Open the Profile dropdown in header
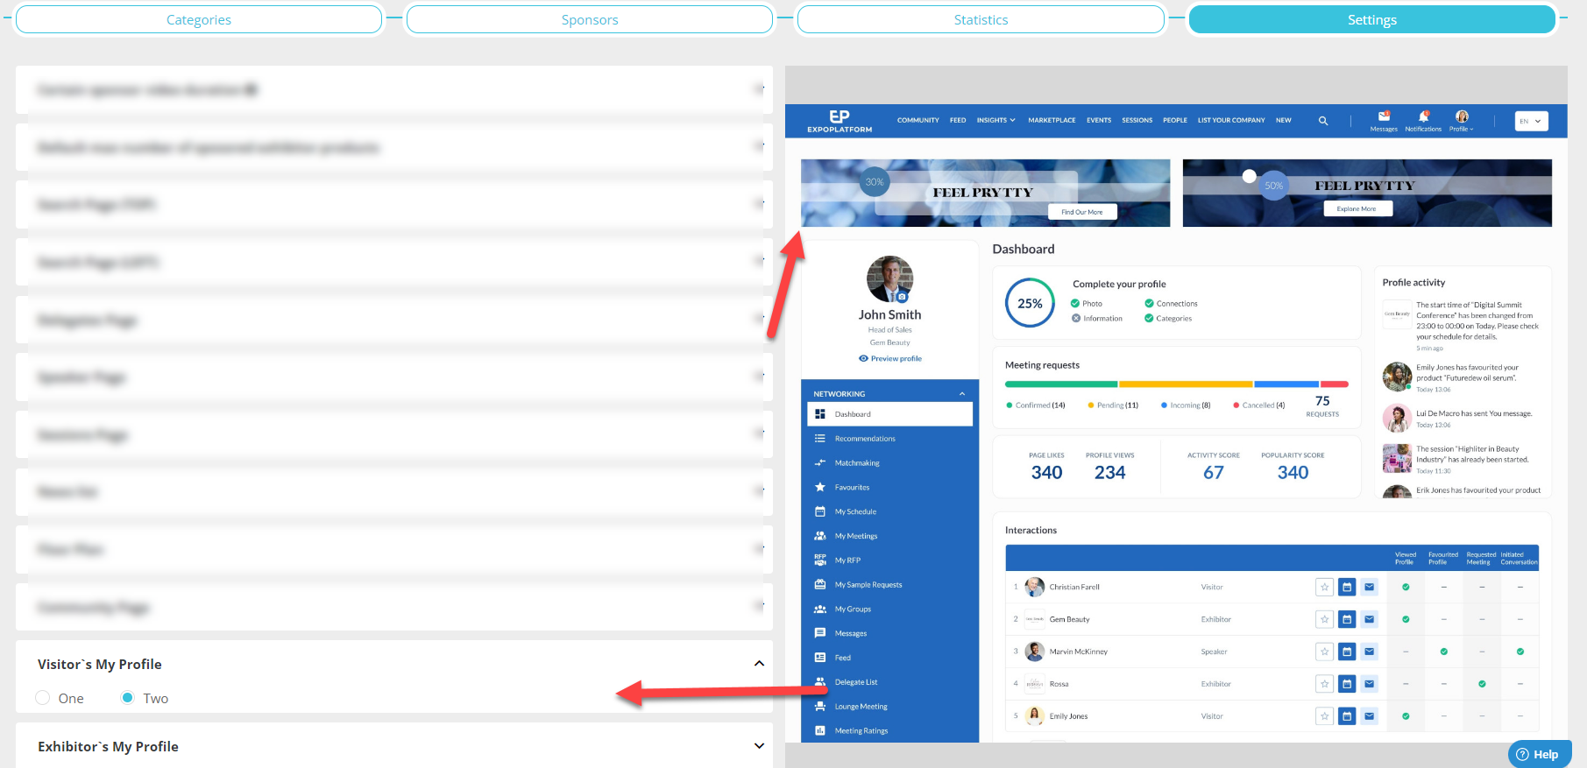The width and height of the screenshot is (1587, 768). pyautogui.click(x=1462, y=121)
